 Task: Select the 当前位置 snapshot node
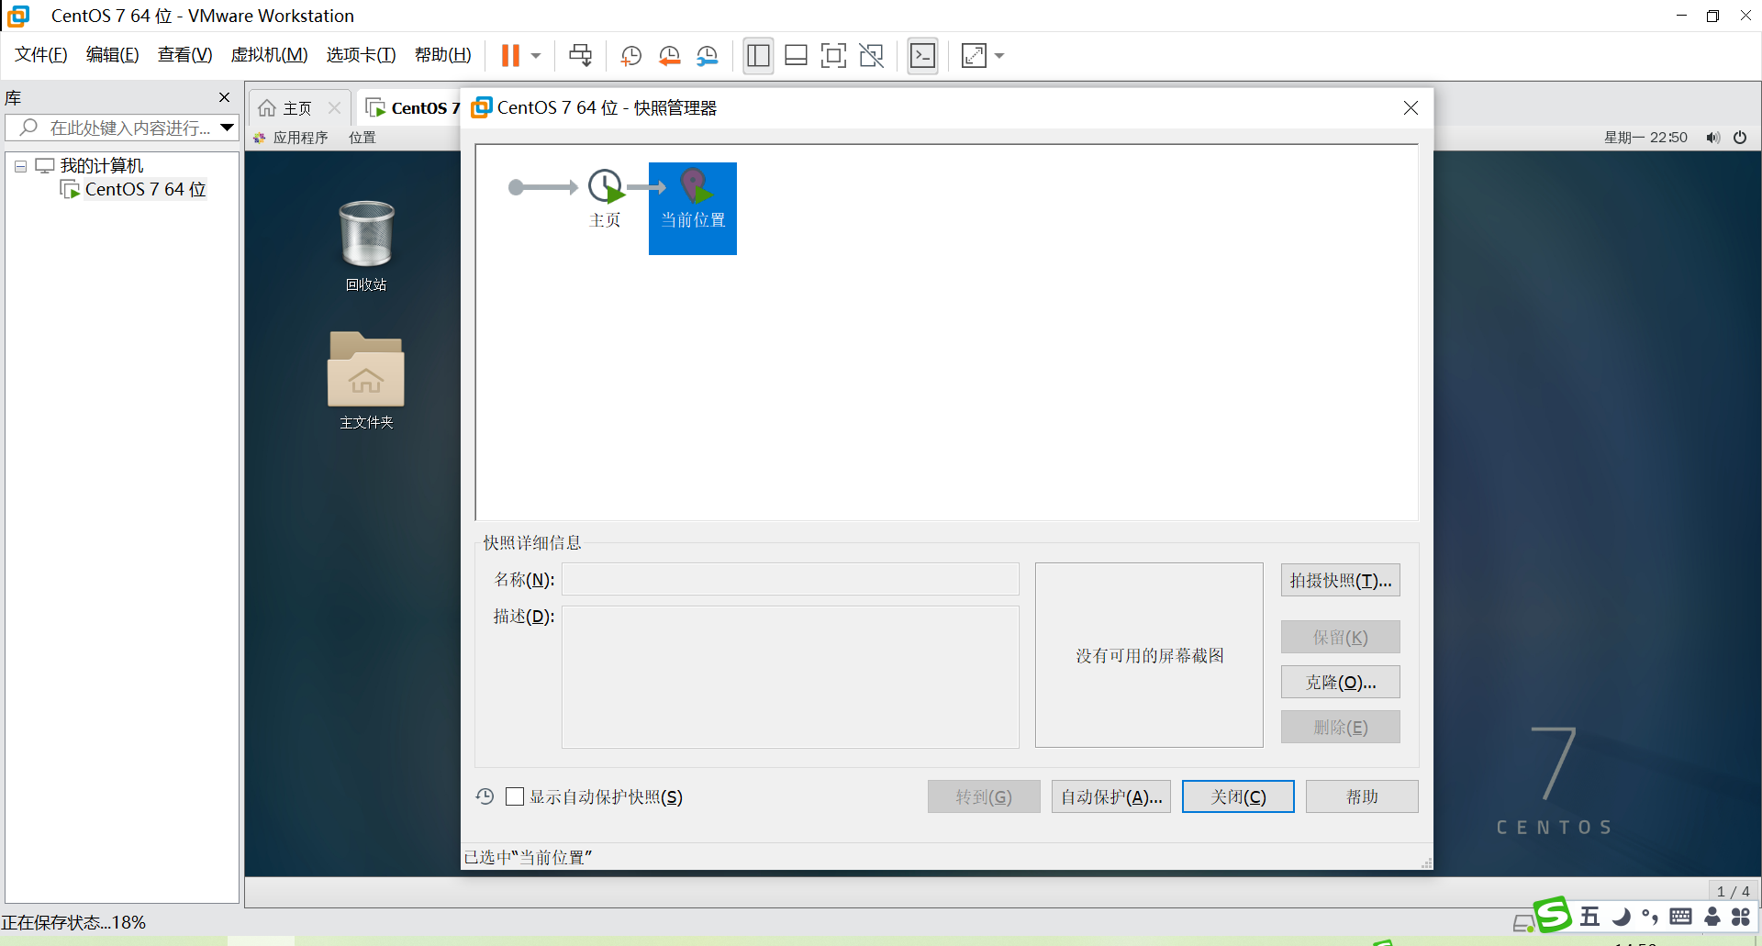[x=693, y=208]
